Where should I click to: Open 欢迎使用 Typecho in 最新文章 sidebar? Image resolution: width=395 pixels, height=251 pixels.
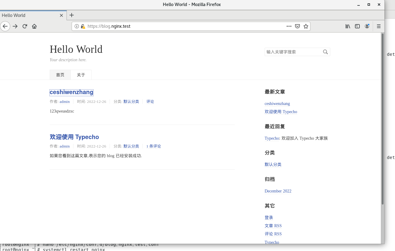(x=281, y=112)
